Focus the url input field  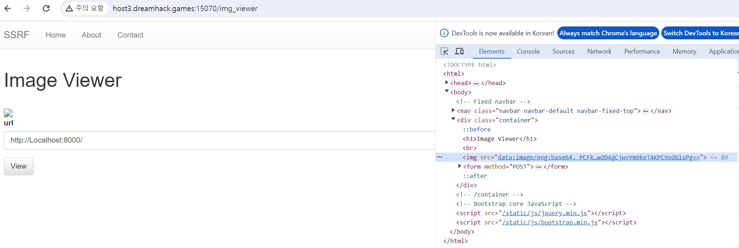click(219, 140)
